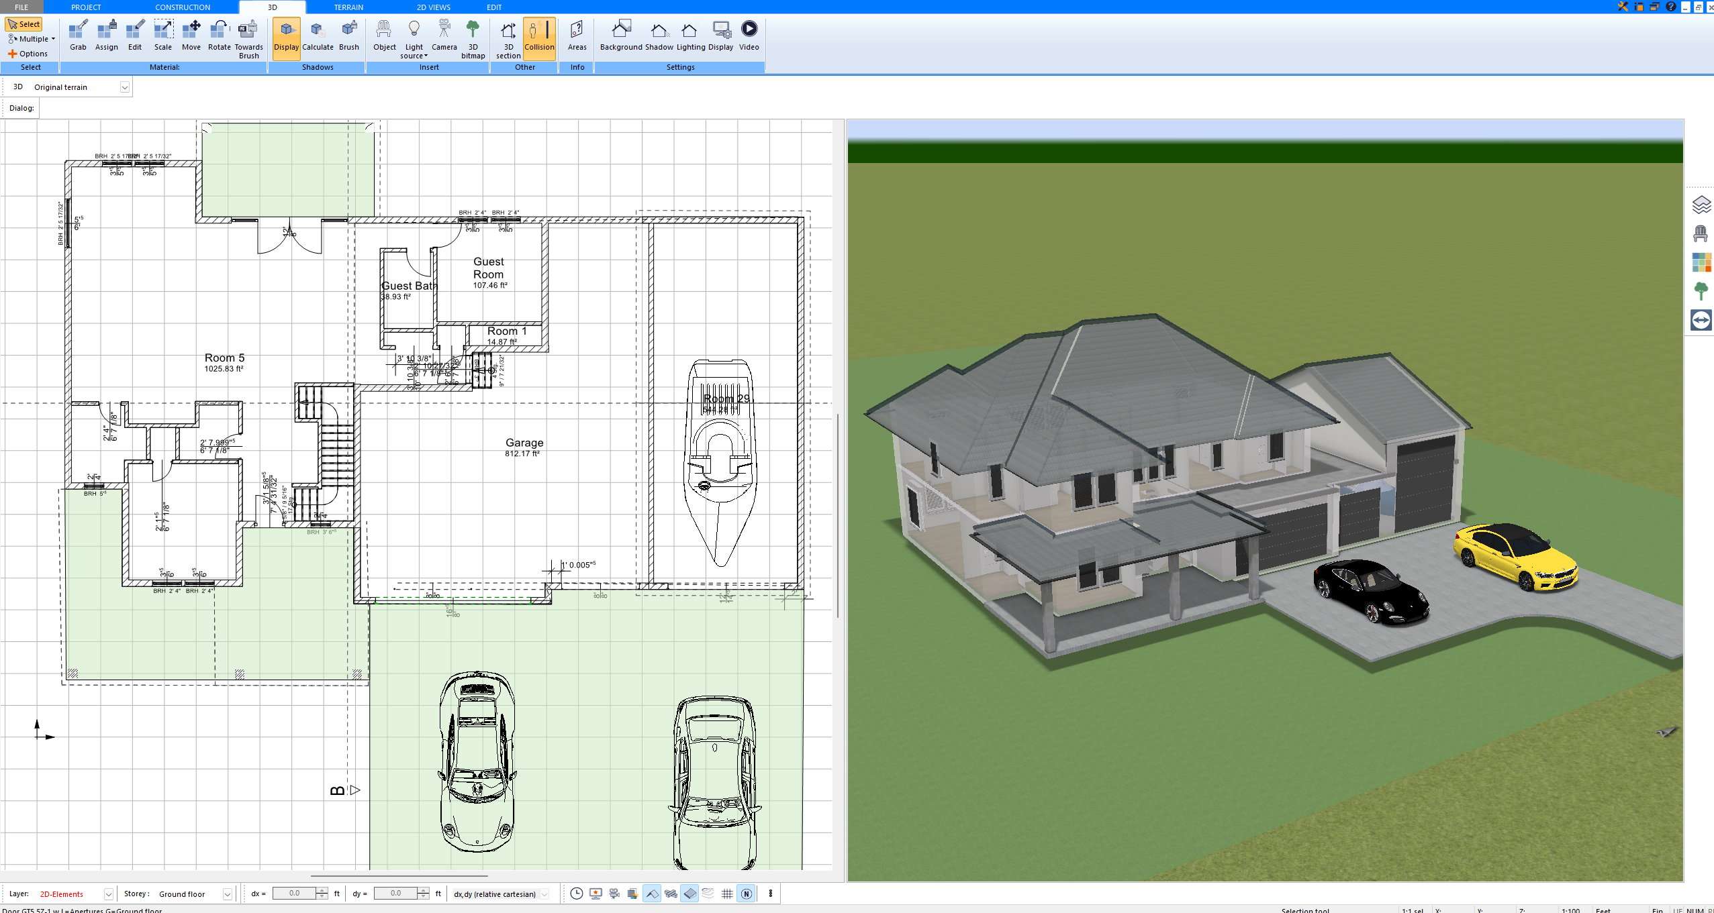This screenshot has height=913, width=1714.
Task: Open the Layer 2D-Elements dropdown
Action: 108,894
